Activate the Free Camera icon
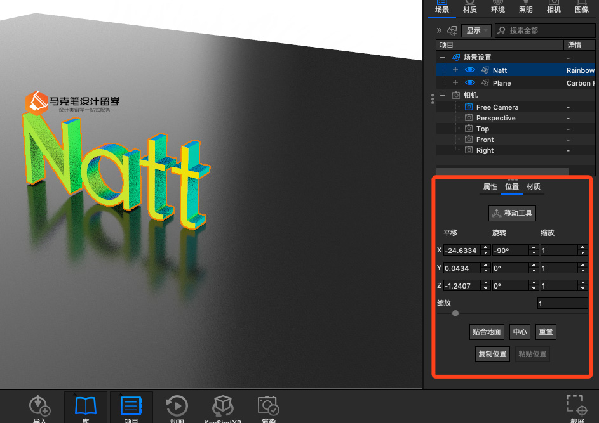This screenshot has width=599, height=423. (x=469, y=107)
